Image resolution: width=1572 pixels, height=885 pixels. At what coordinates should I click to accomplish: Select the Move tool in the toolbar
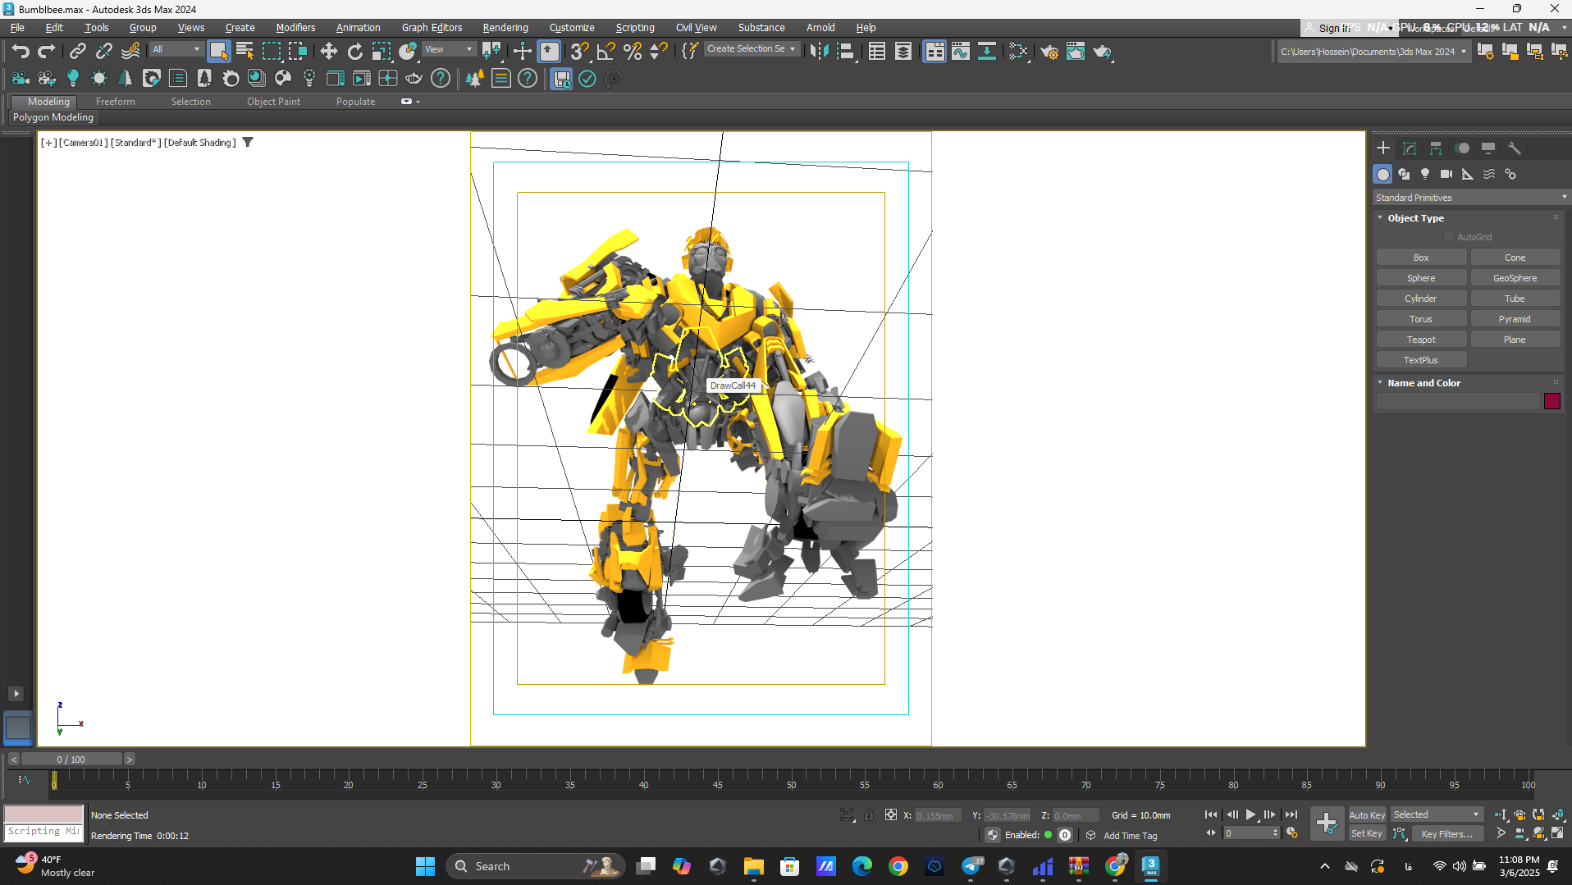[x=328, y=52]
